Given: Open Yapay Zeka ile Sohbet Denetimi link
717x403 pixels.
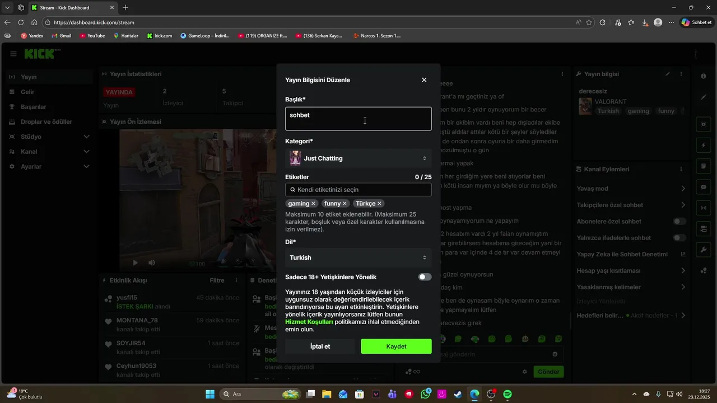Looking at the screenshot, I should coord(631,254).
